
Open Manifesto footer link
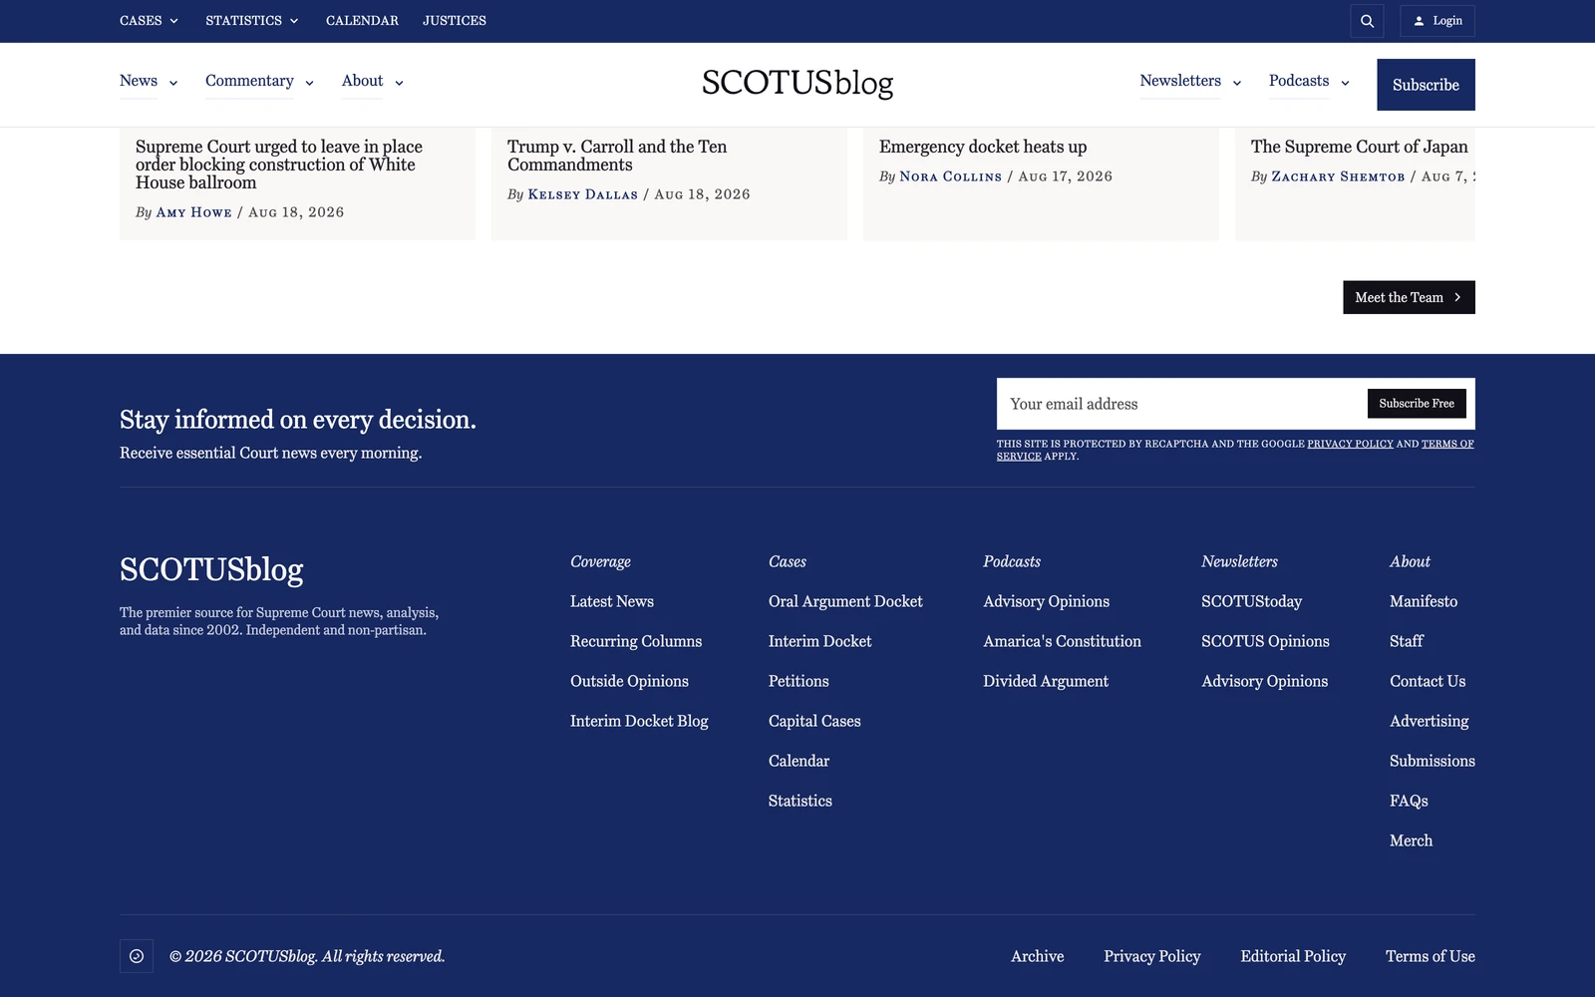pos(1424,601)
